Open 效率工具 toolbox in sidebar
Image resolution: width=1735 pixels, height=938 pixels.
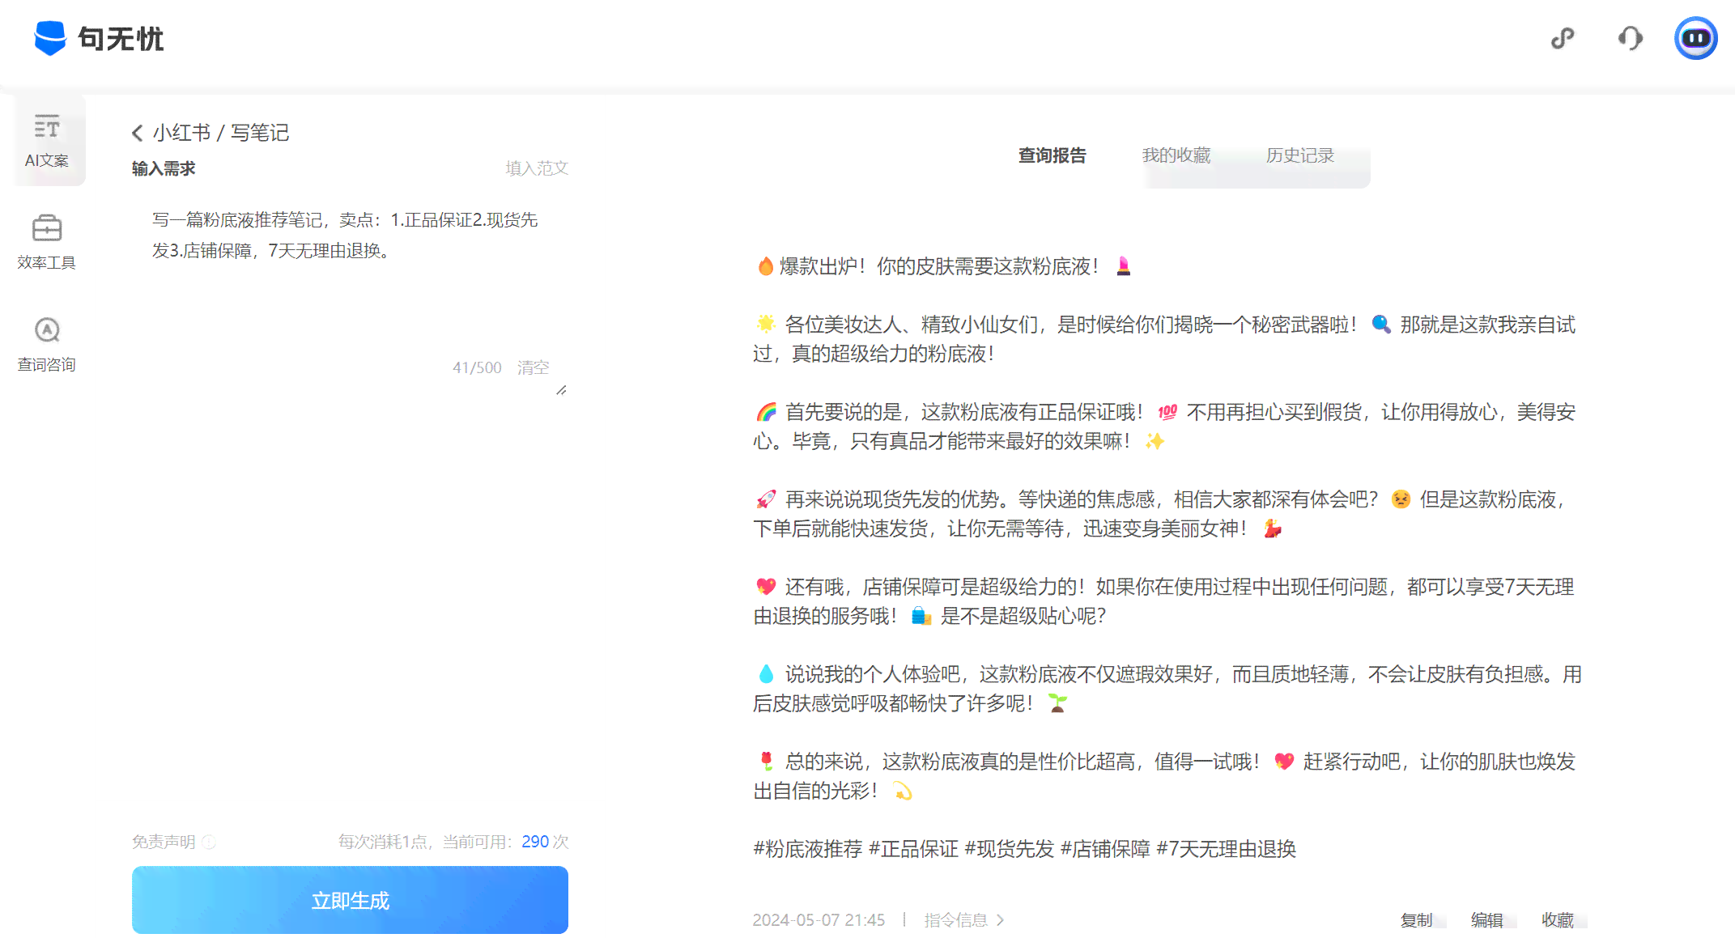pos(47,242)
